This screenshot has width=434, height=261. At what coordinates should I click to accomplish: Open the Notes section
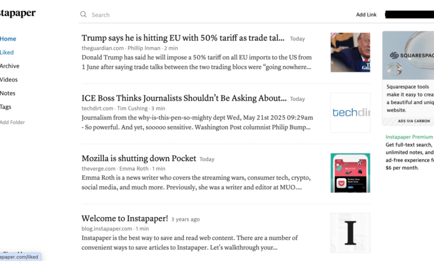pyautogui.click(x=7, y=93)
